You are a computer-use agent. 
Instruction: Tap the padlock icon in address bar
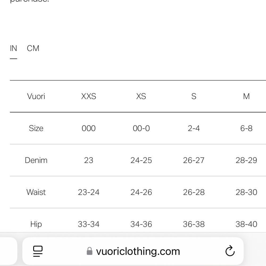pos(90,251)
